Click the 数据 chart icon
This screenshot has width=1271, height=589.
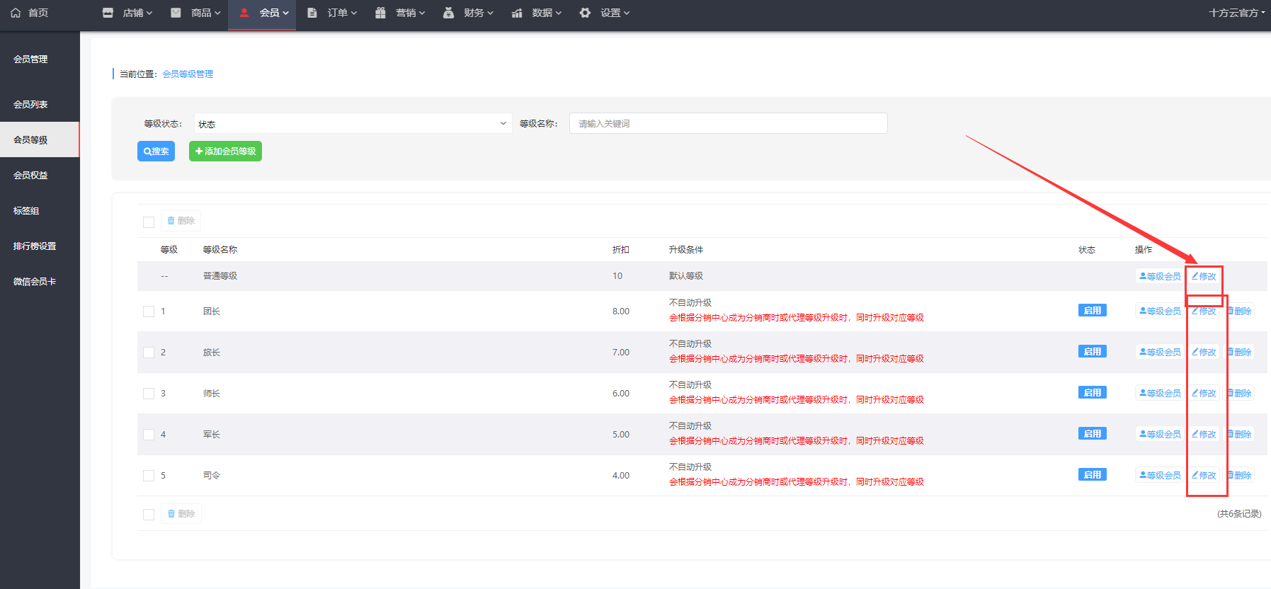[517, 13]
